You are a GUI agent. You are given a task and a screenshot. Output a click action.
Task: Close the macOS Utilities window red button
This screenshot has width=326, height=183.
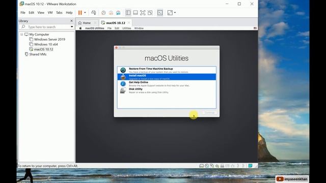pyautogui.click(x=117, y=48)
